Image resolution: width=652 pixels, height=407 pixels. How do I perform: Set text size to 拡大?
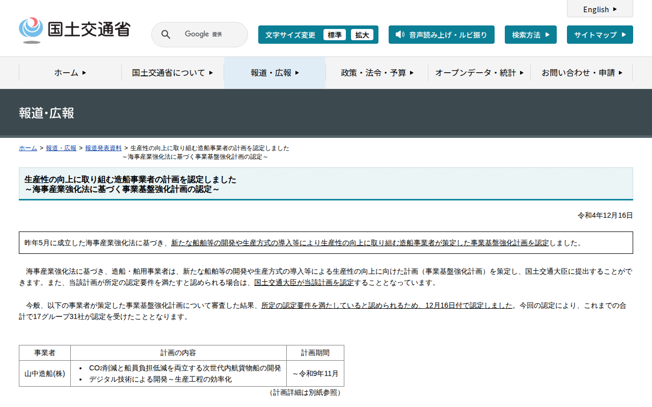click(362, 35)
